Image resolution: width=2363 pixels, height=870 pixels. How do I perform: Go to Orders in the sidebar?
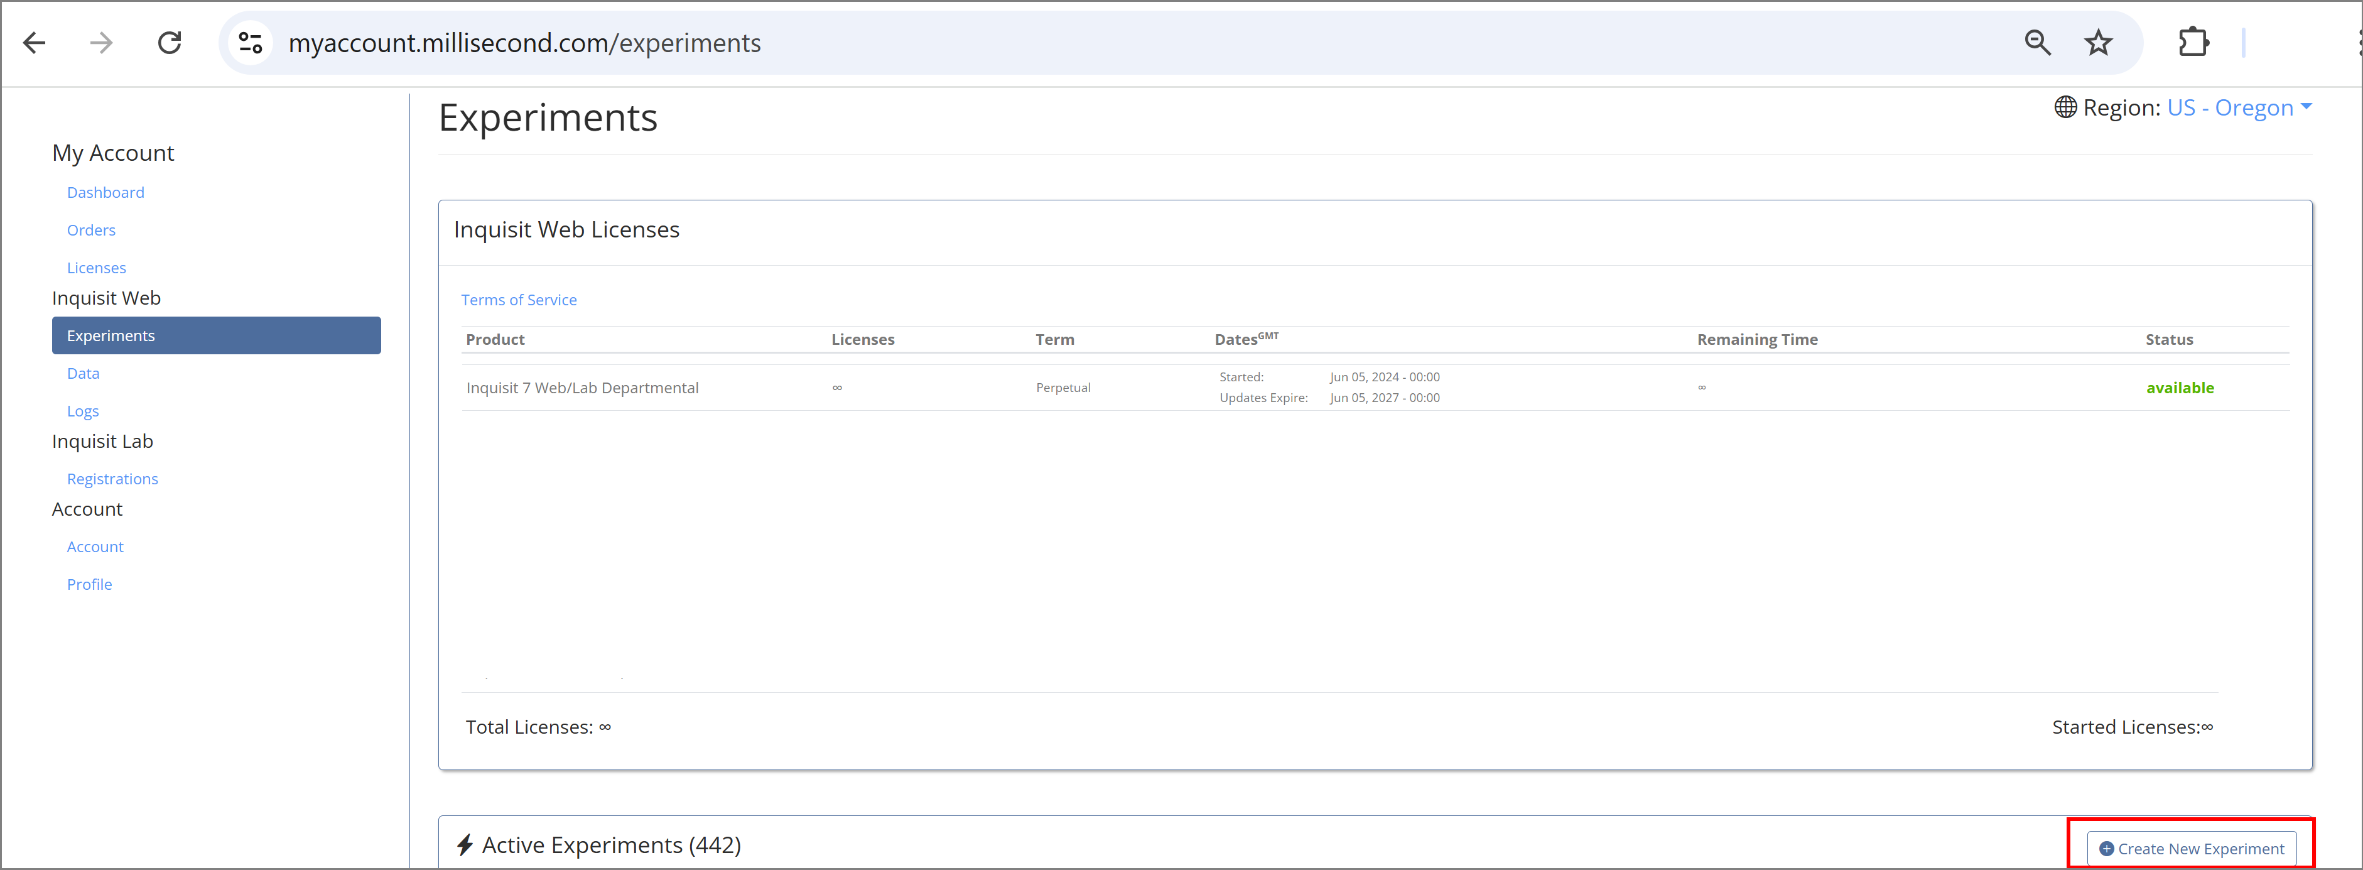pos(91,231)
